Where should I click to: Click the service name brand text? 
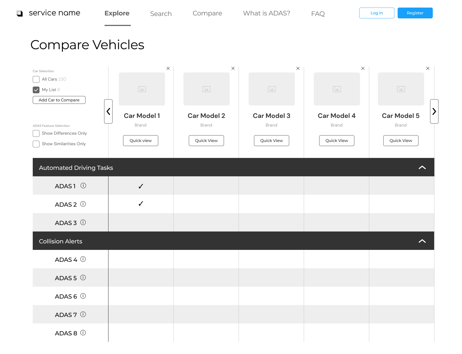(x=55, y=13)
